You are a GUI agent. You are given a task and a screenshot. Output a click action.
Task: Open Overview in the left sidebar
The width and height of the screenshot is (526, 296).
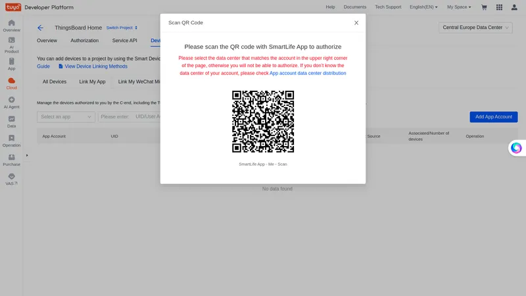[11, 26]
